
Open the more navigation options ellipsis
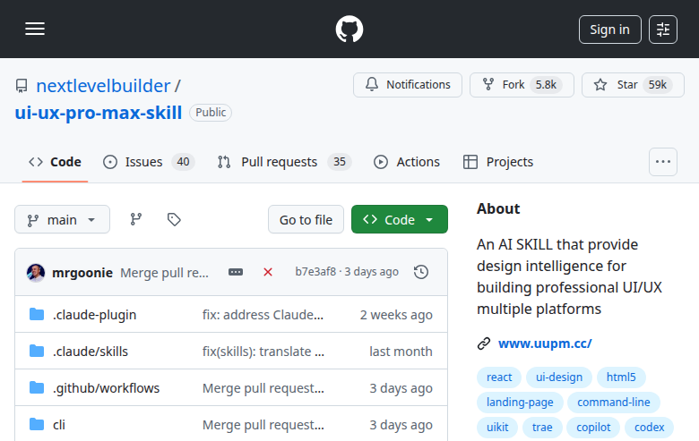[x=663, y=162]
